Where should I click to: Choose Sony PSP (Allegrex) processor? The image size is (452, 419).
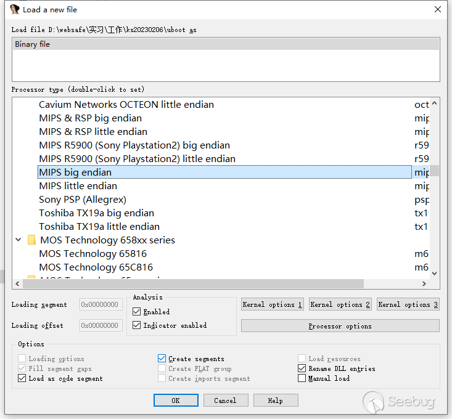83,199
